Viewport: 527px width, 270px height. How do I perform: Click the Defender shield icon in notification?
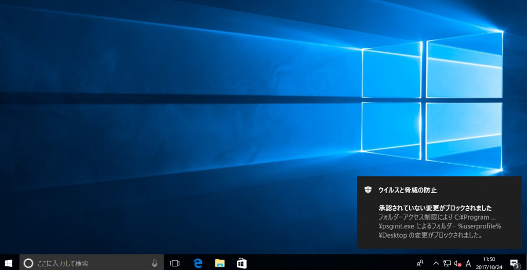pyautogui.click(x=368, y=190)
